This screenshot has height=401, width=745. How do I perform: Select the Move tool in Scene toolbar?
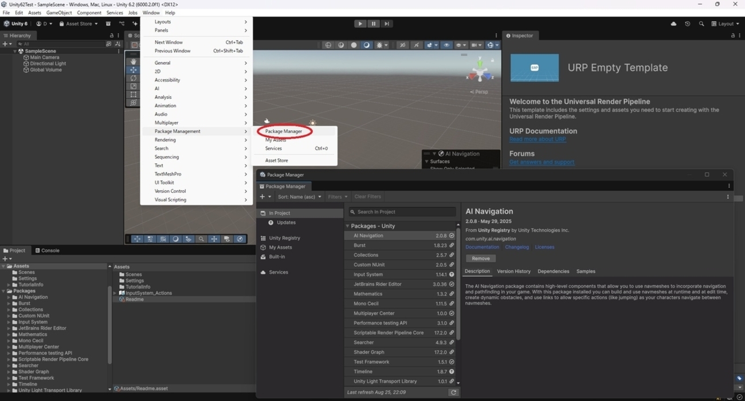133,69
